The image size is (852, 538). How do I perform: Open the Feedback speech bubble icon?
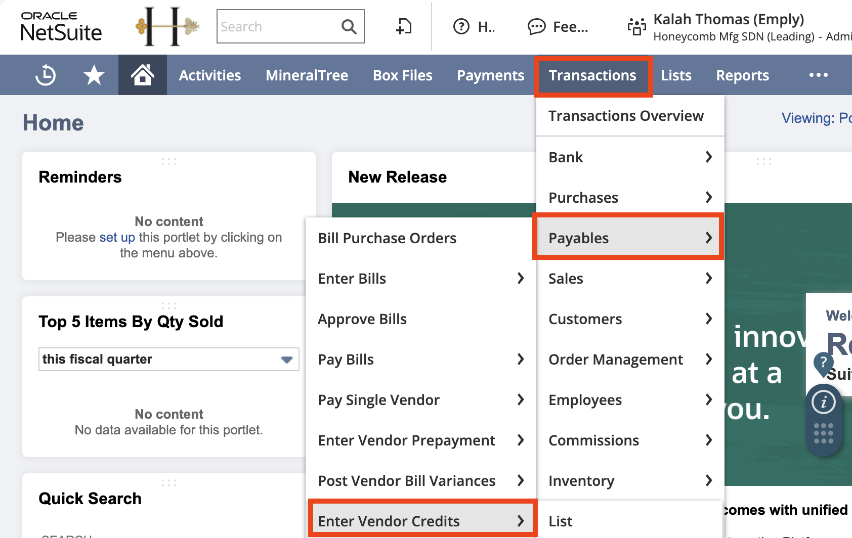(x=537, y=26)
